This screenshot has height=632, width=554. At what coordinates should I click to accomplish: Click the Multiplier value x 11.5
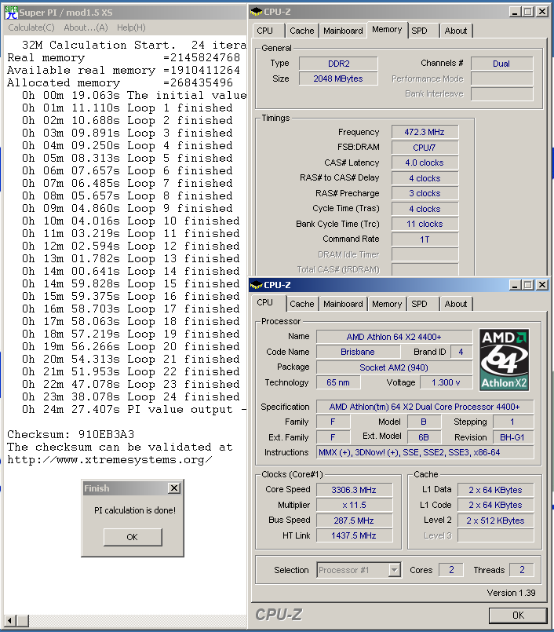click(354, 505)
